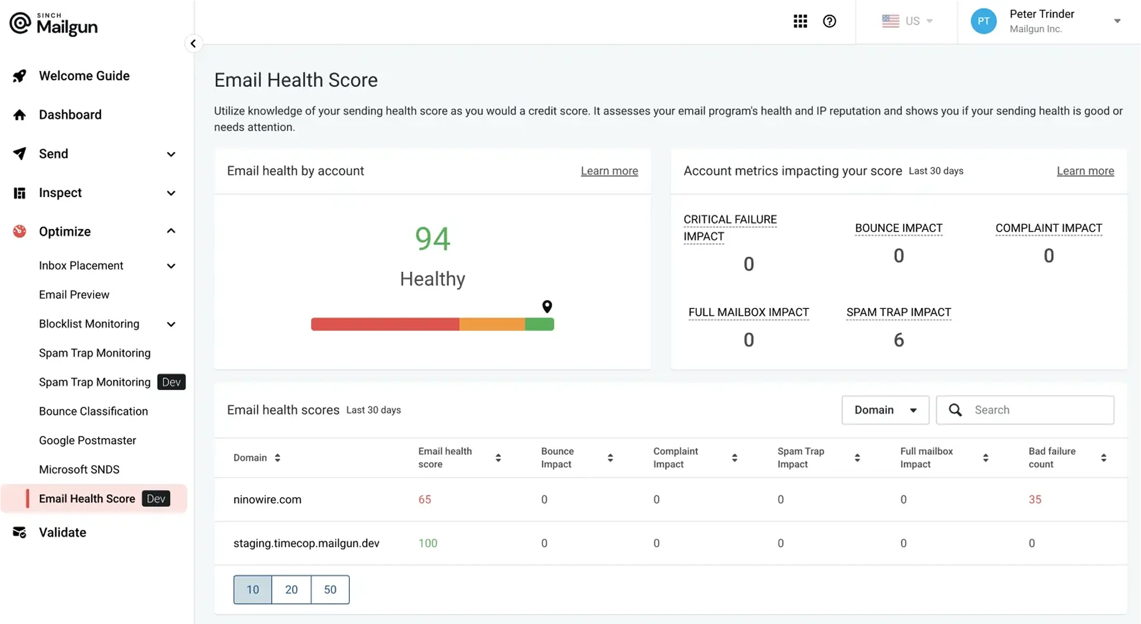Open the Validate section
Image resolution: width=1141 pixels, height=624 pixels.
click(62, 532)
